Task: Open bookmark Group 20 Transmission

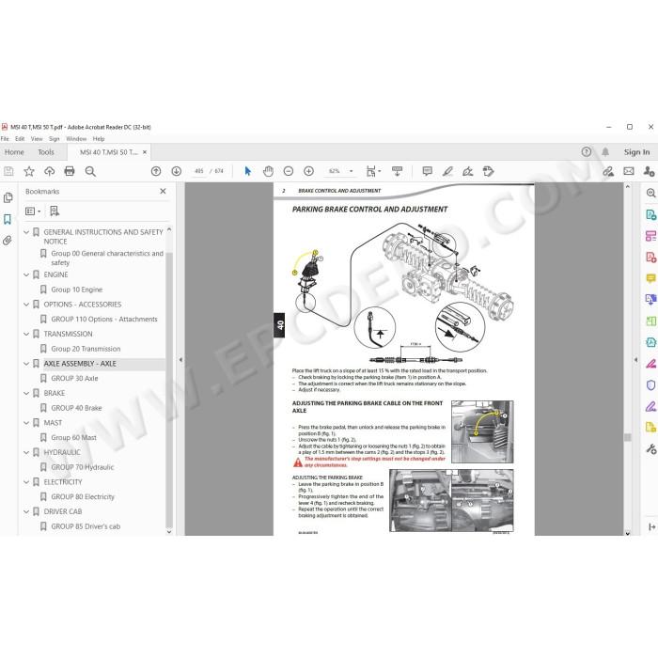Action: (86, 349)
